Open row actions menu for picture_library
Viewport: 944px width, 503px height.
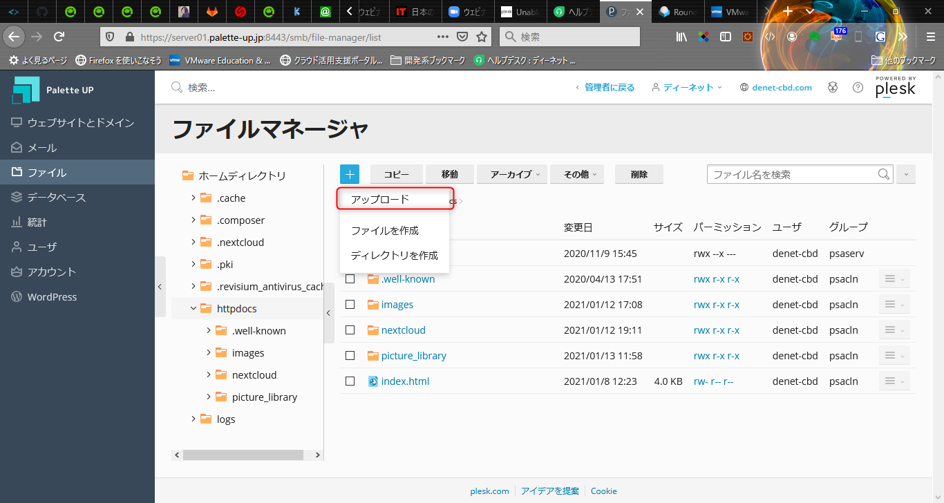pos(894,355)
